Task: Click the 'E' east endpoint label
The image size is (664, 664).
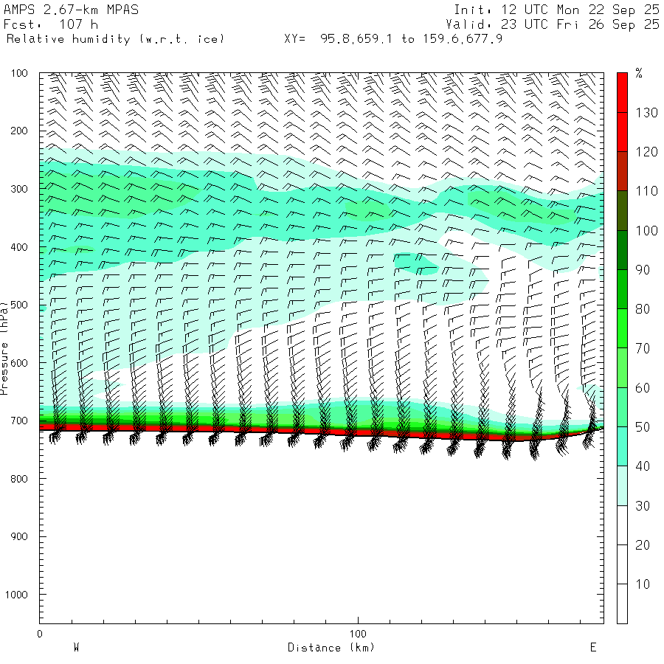Action: pos(593,648)
